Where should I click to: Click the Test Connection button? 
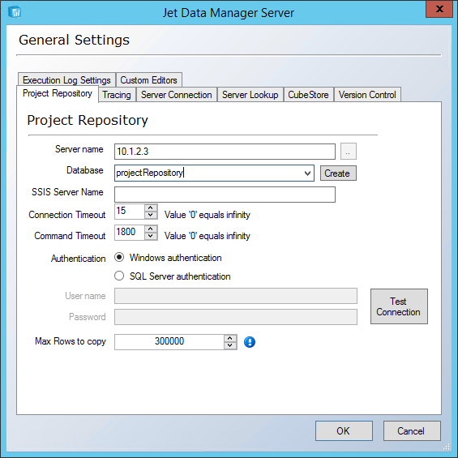pos(399,306)
